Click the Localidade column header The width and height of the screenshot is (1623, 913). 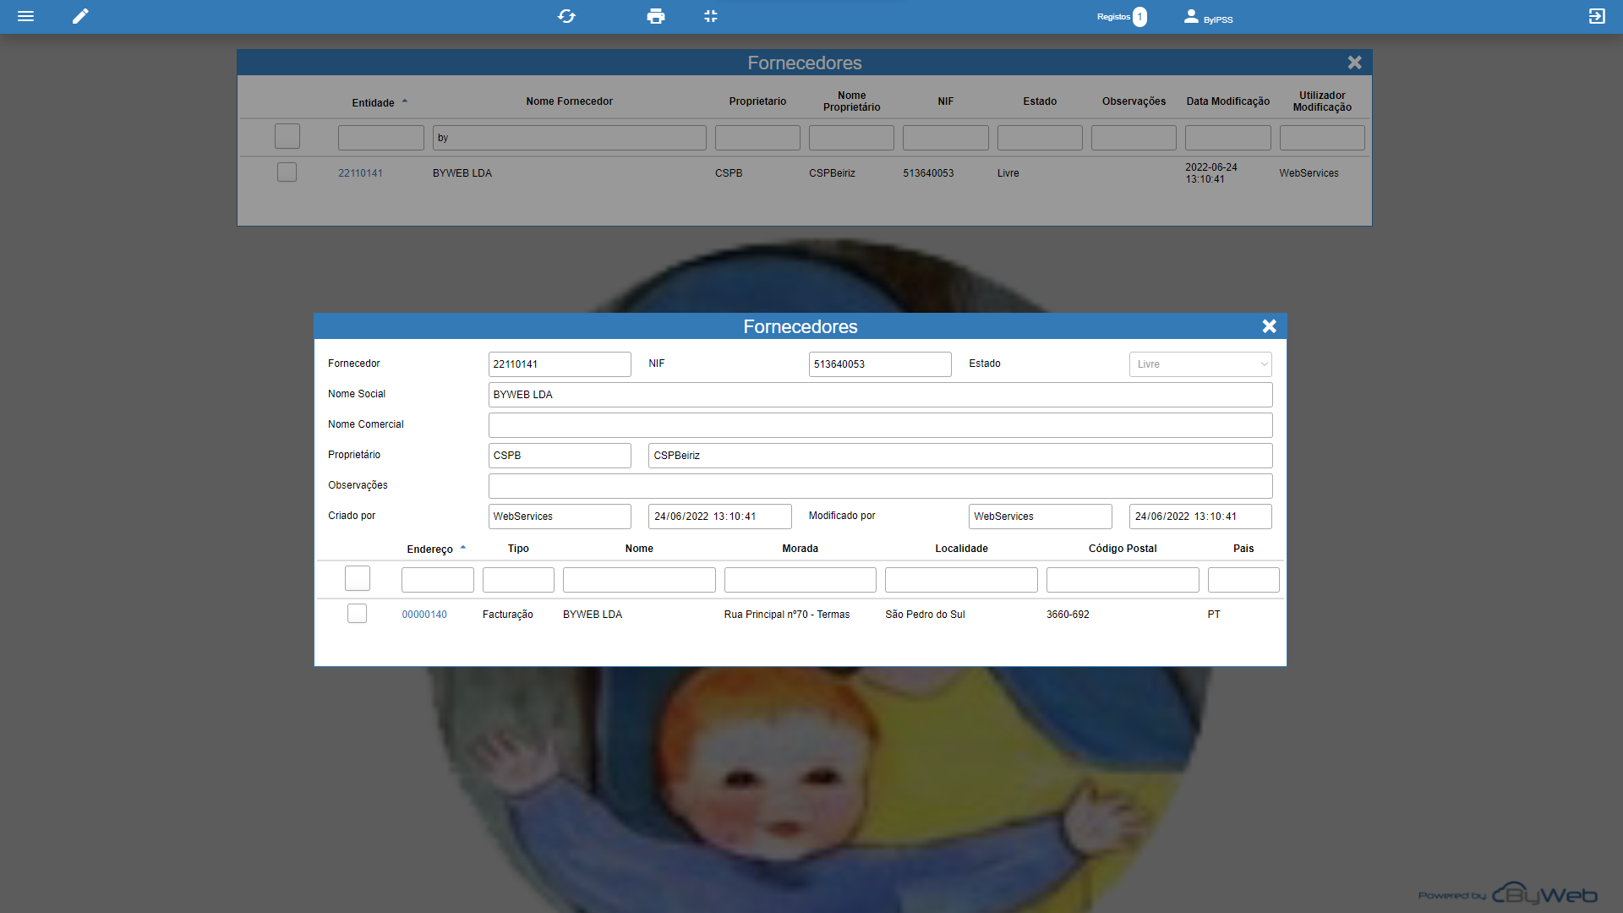tap(961, 549)
